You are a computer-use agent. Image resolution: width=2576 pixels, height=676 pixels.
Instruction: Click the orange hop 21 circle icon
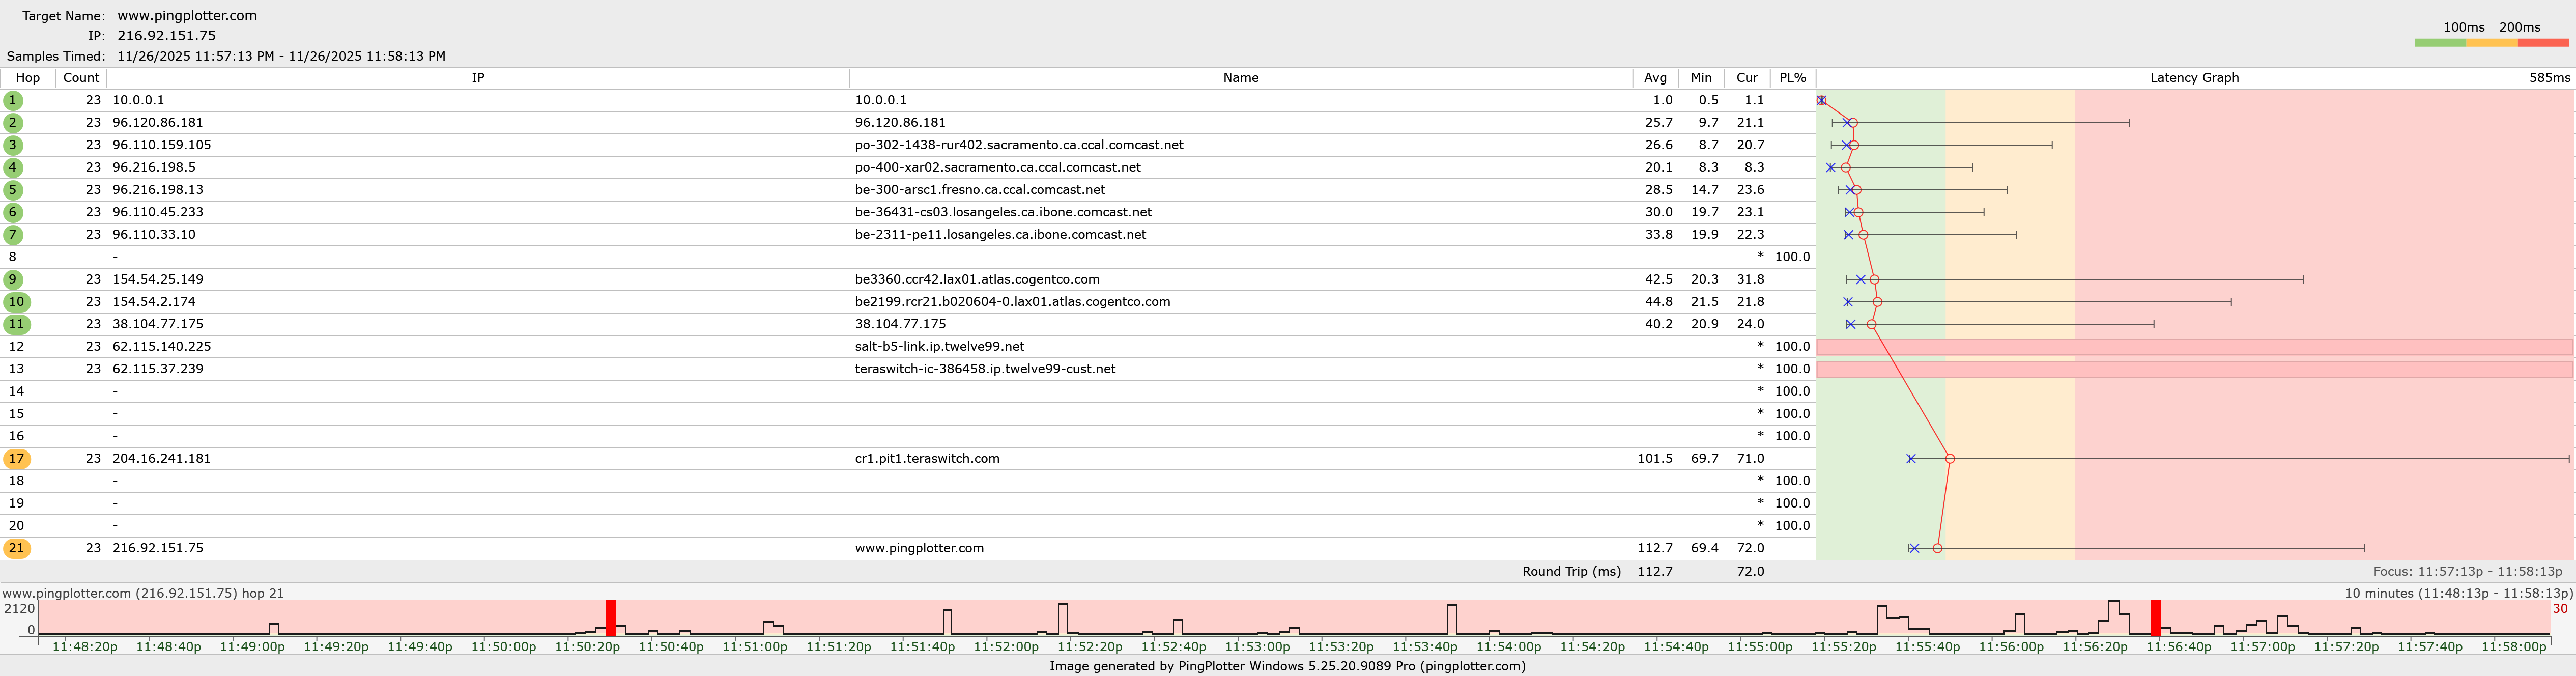coord(16,548)
